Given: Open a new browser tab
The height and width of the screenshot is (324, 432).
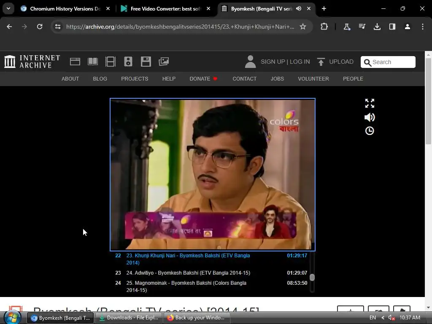Looking at the screenshot, I should click(324, 8).
